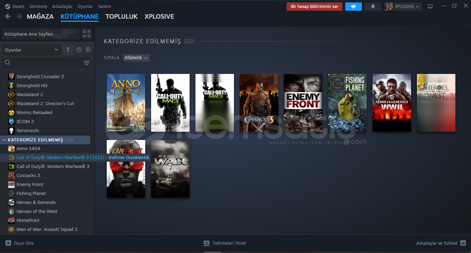Collapse KATEGORİZE EDİLMEMİŞ sidebar category
Viewport: 471px width, 253px height.
(x=5, y=140)
